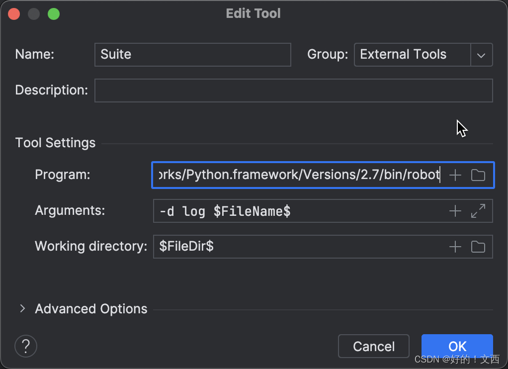Focus the Working directory $FileDir$ field

(300, 247)
